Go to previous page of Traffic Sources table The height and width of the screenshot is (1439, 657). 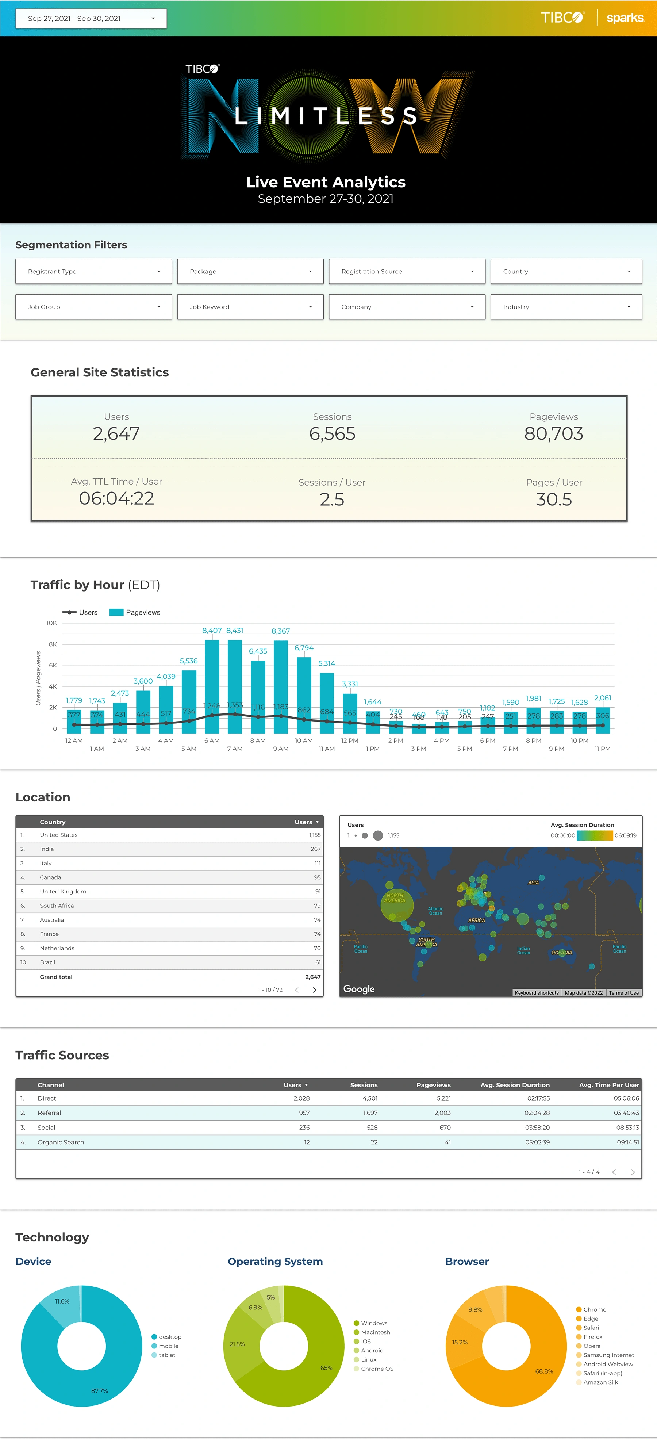[614, 1172]
